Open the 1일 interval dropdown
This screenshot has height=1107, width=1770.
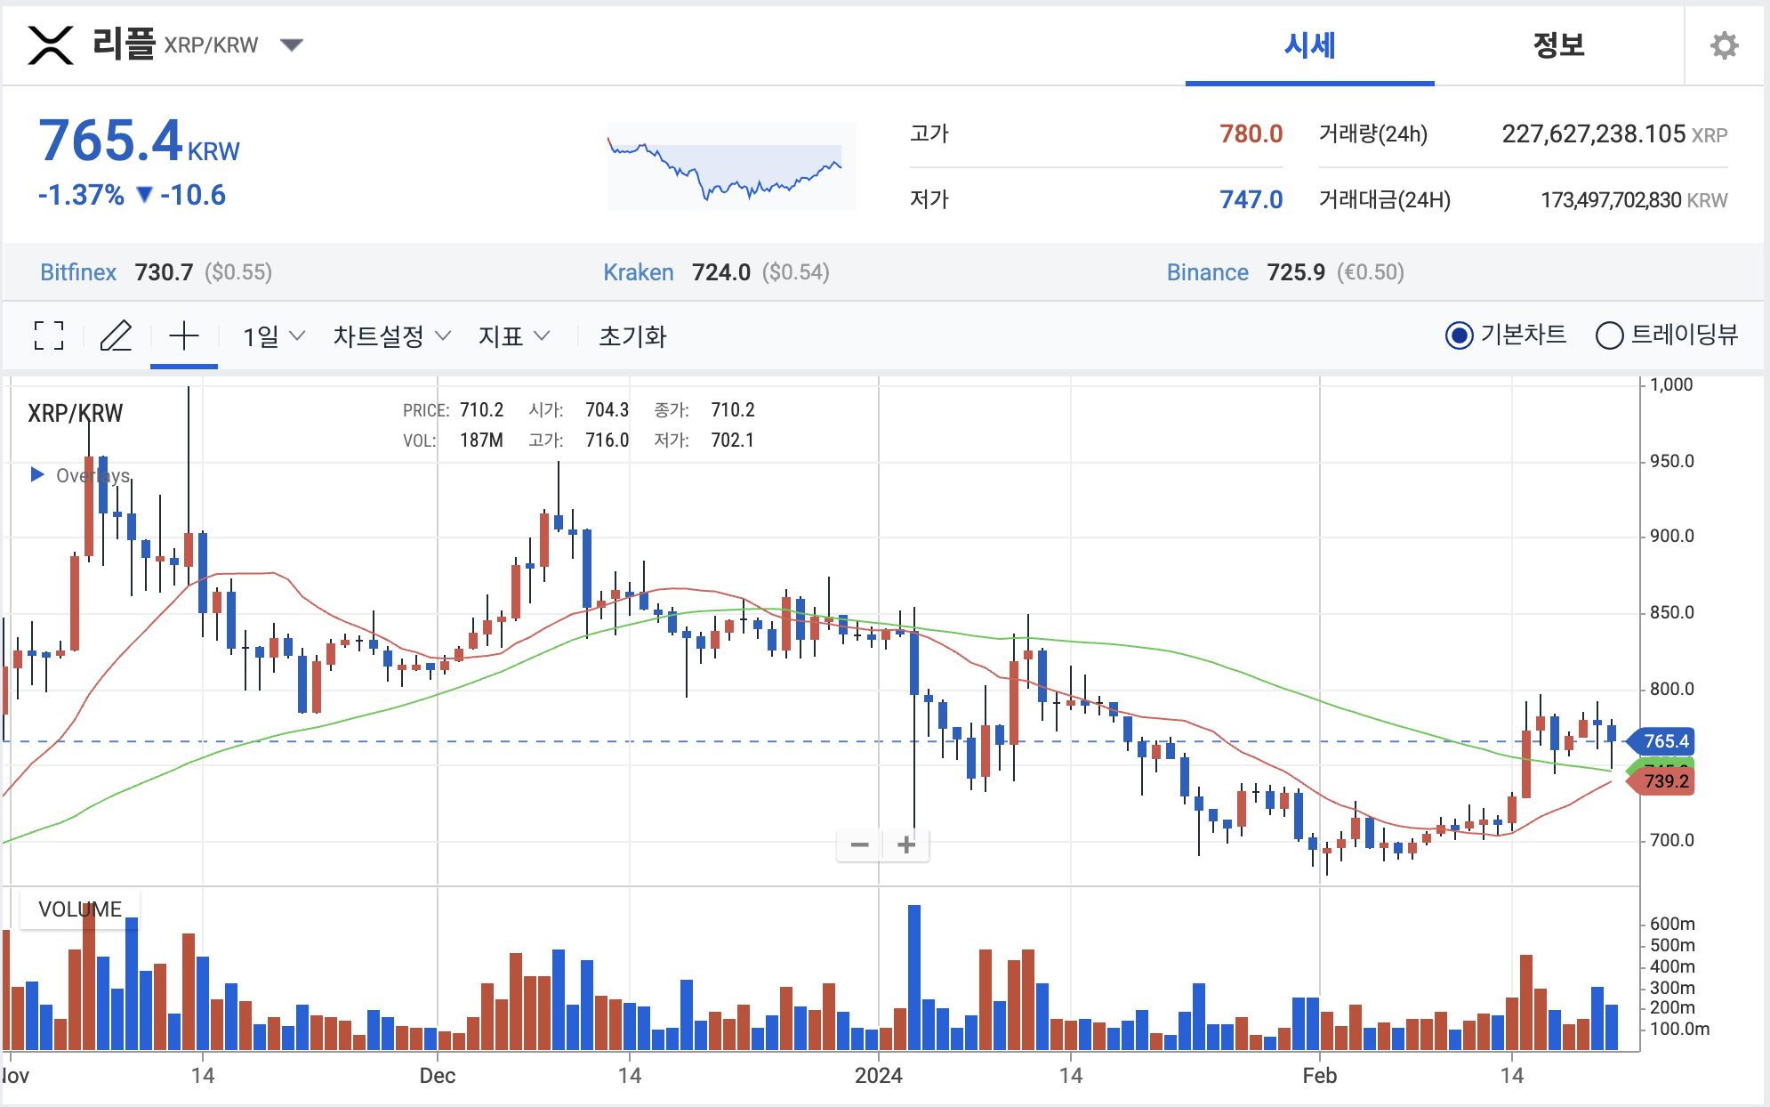pyautogui.click(x=274, y=336)
